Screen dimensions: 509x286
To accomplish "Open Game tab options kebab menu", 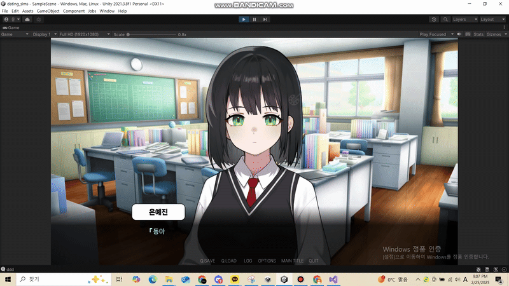I will [x=504, y=27].
